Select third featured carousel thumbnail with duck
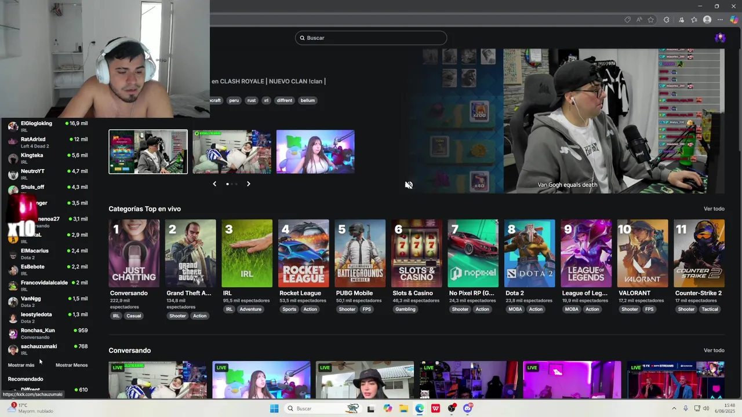This screenshot has width=742, height=417. [315, 152]
